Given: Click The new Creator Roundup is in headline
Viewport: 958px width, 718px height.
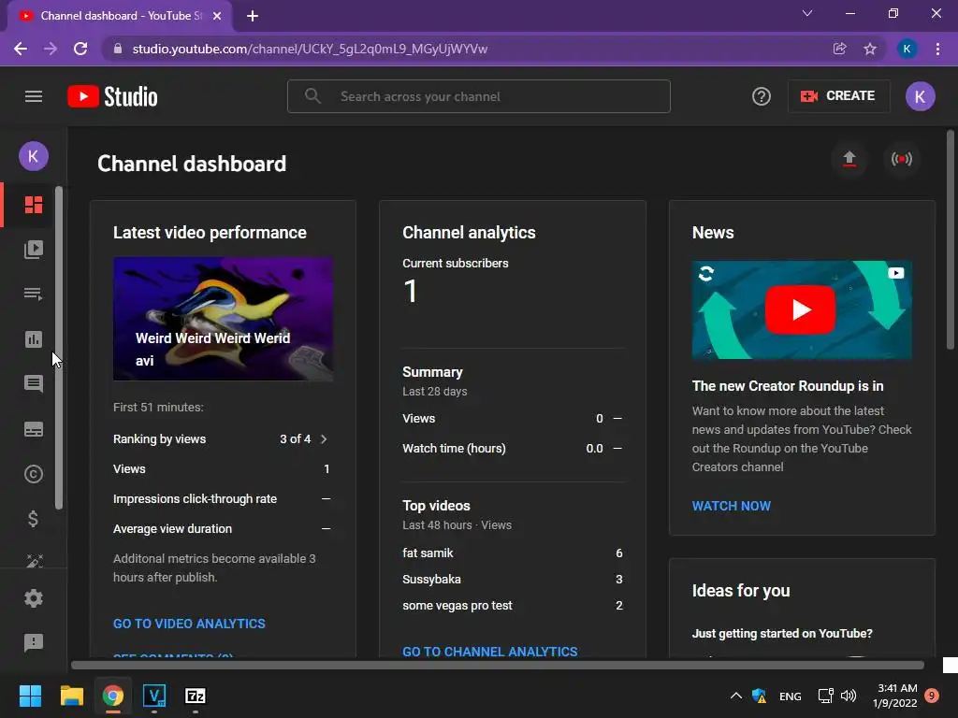Looking at the screenshot, I should (788, 386).
